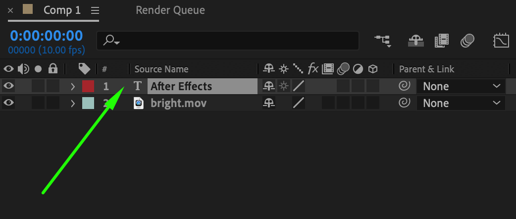Enable Frame Blending for the composition
The width and height of the screenshot is (516, 219).
coord(442,41)
